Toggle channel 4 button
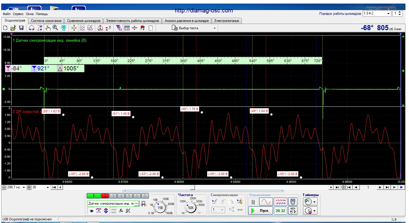Viewport: 409px width, 223px height. tap(121, 195)
